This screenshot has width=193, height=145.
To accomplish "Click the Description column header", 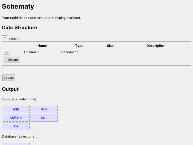I will pos(156,46).
